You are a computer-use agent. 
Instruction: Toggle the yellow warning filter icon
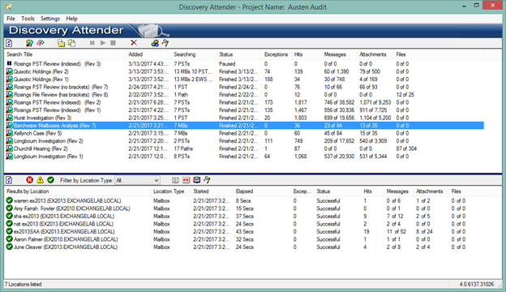[40, 180]
